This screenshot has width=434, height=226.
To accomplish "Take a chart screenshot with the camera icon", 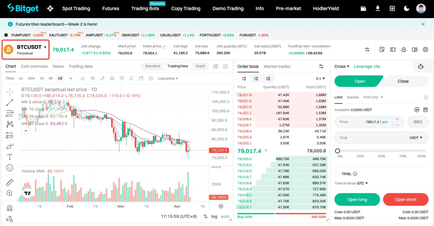I will click(x=112, y=78).
